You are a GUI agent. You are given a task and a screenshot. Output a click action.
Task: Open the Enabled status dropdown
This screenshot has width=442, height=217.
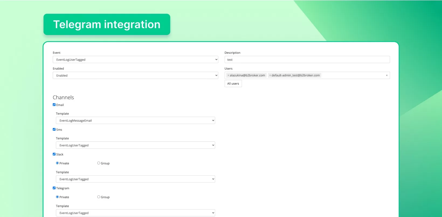point(135,75)
